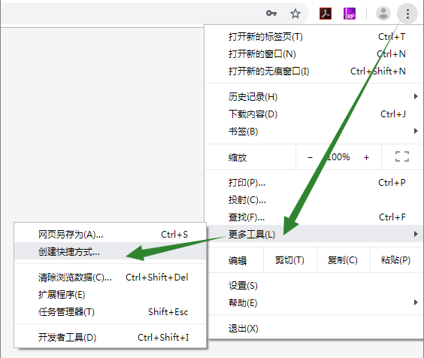
Task: Open 更多工具(L) menu entry
Action: 313,234
